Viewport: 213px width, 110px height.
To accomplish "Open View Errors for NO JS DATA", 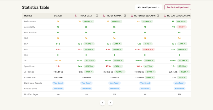I will (86, 89).
